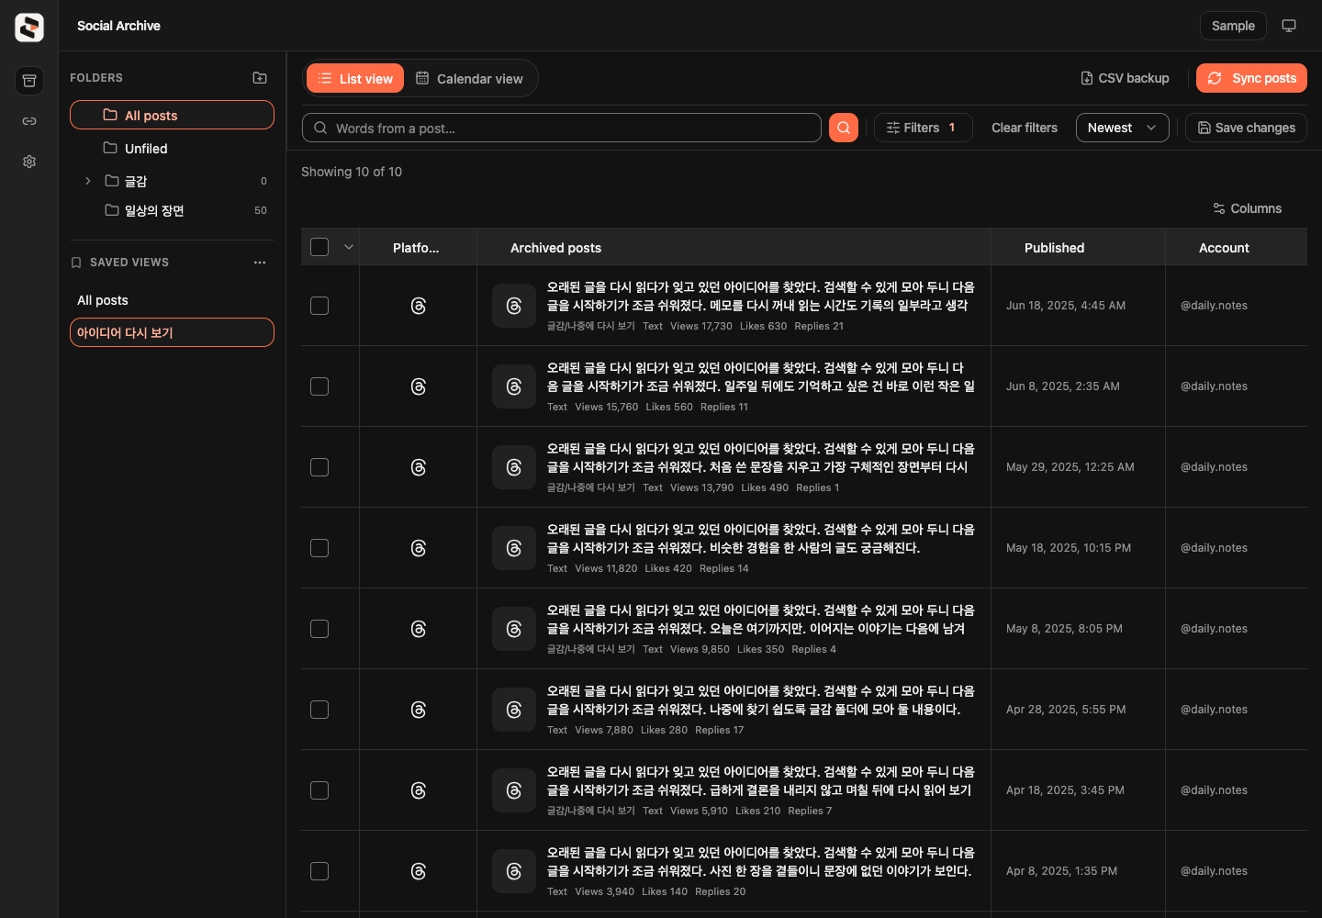Switch to Calendar view

(469, 78)
